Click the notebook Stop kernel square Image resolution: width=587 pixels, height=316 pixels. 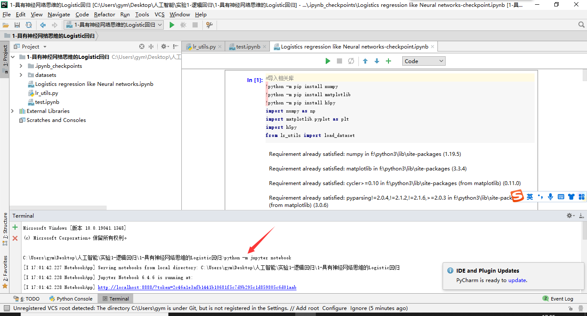pos(339,61)
